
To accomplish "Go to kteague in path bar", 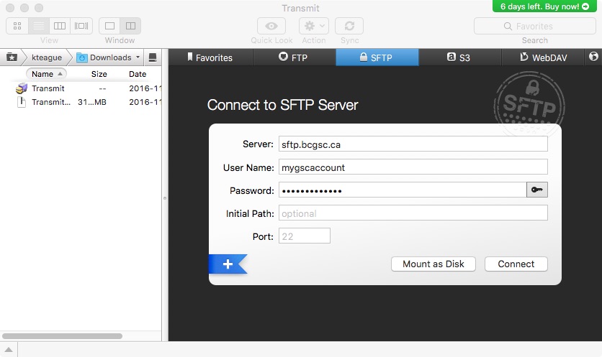I will tap(47, 57).
